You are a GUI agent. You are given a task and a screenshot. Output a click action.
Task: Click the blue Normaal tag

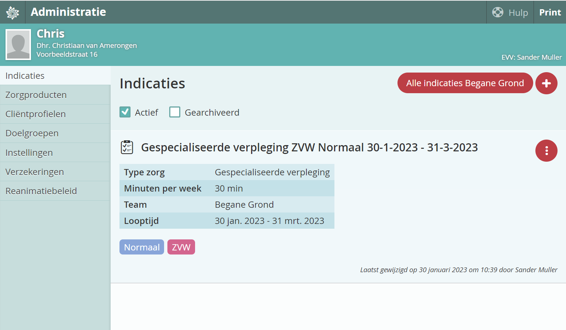[142, 247]
